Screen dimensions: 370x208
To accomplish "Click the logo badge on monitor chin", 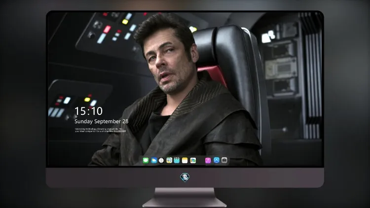I will tap(185, 177).
